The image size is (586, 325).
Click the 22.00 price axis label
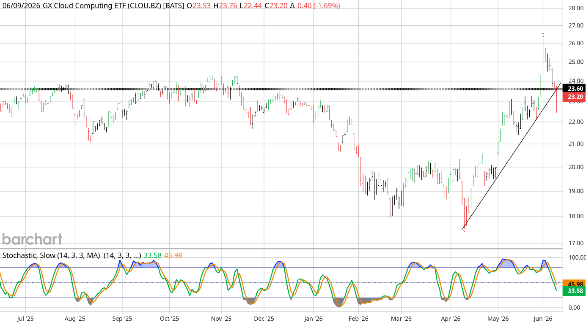(x=576, y=122)
